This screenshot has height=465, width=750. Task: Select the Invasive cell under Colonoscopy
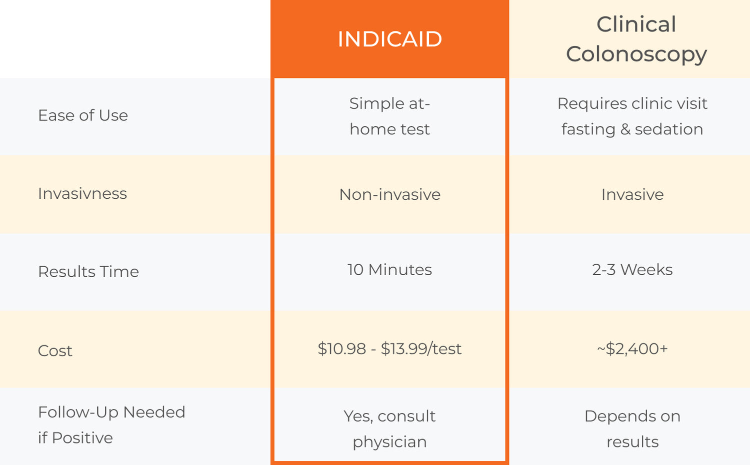click(x=632, y=194)
